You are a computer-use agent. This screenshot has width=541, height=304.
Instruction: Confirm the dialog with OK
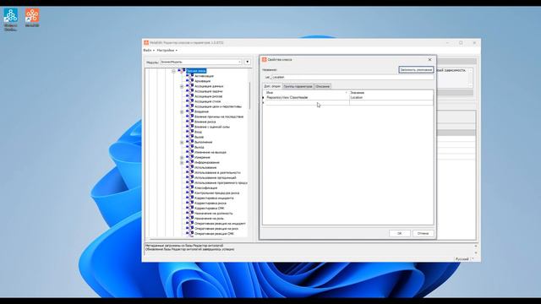click(400, 233)
